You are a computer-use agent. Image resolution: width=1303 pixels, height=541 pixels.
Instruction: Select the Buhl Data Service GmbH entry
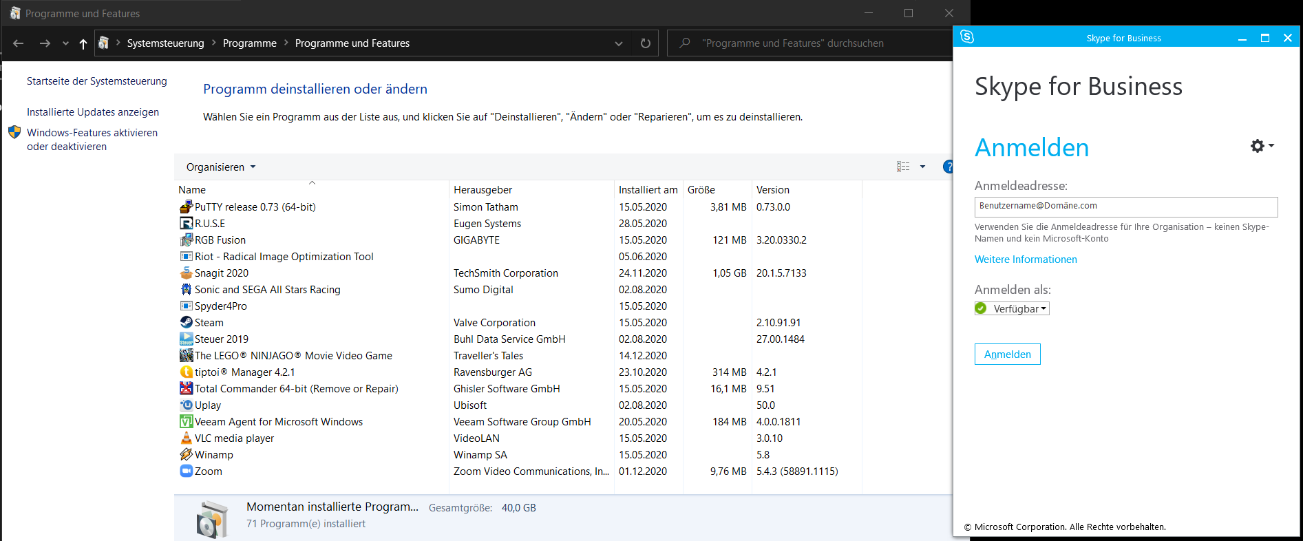coord(509,339)
